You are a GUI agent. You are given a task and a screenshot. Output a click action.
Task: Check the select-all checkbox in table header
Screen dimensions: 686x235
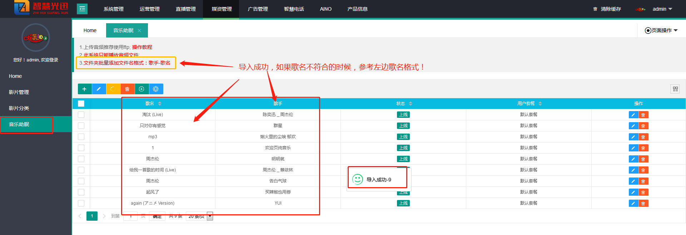(81, 104)
